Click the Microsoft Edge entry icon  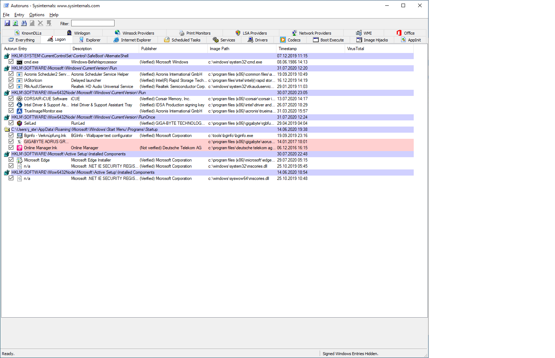click(x=20, y=160)
